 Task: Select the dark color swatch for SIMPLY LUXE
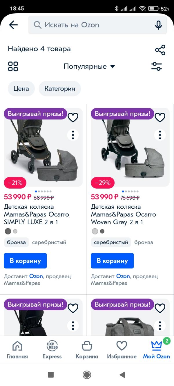coord(8,231)
